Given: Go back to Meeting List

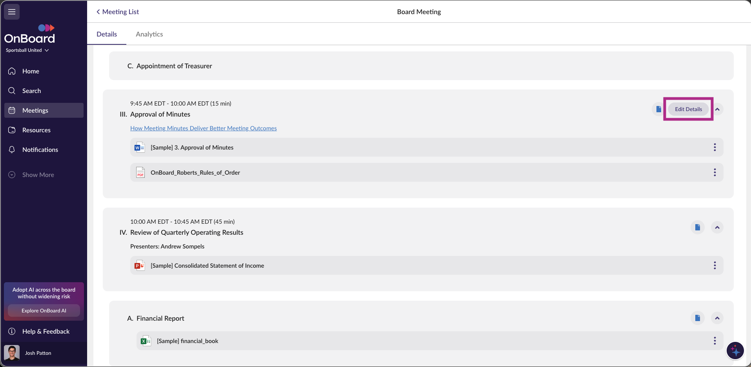Looking at the screenshot, I should click(118, 12).
